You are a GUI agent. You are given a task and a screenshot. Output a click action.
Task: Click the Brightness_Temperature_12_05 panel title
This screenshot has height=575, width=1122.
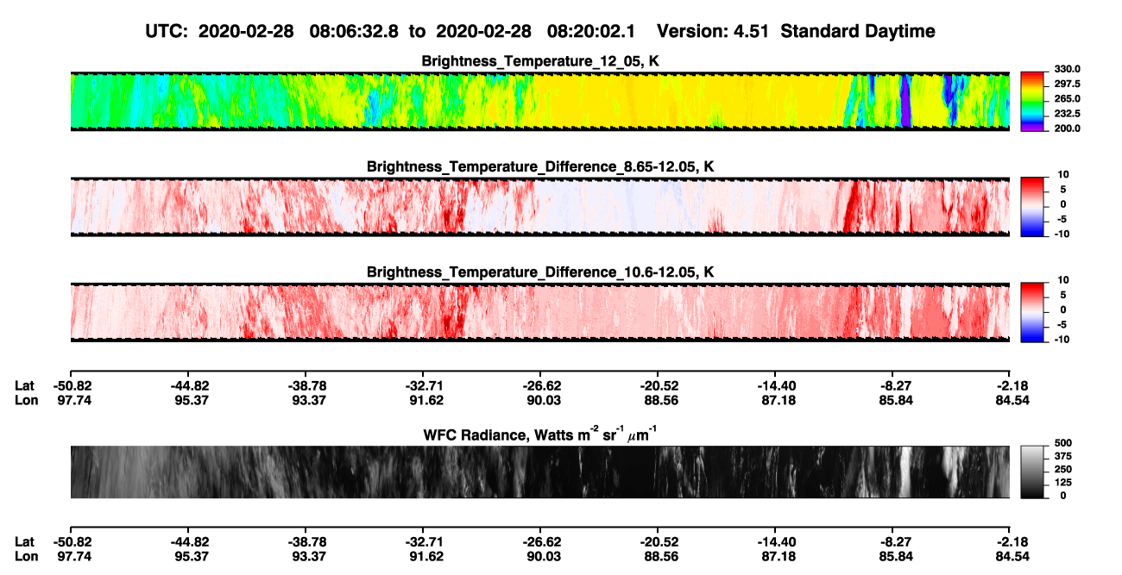[x=540, y=61]
